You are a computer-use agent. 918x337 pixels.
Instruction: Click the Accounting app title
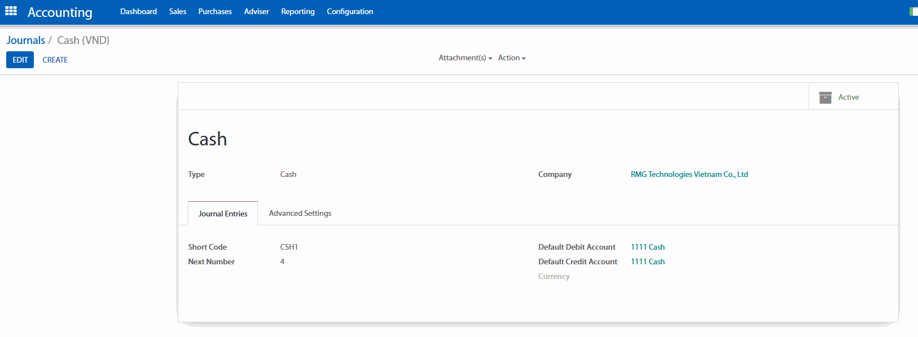click(x=60, y=12)
